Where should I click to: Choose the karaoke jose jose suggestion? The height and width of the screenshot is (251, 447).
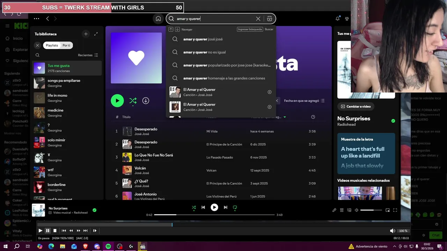pyautogui.click(x=221, y=65)
